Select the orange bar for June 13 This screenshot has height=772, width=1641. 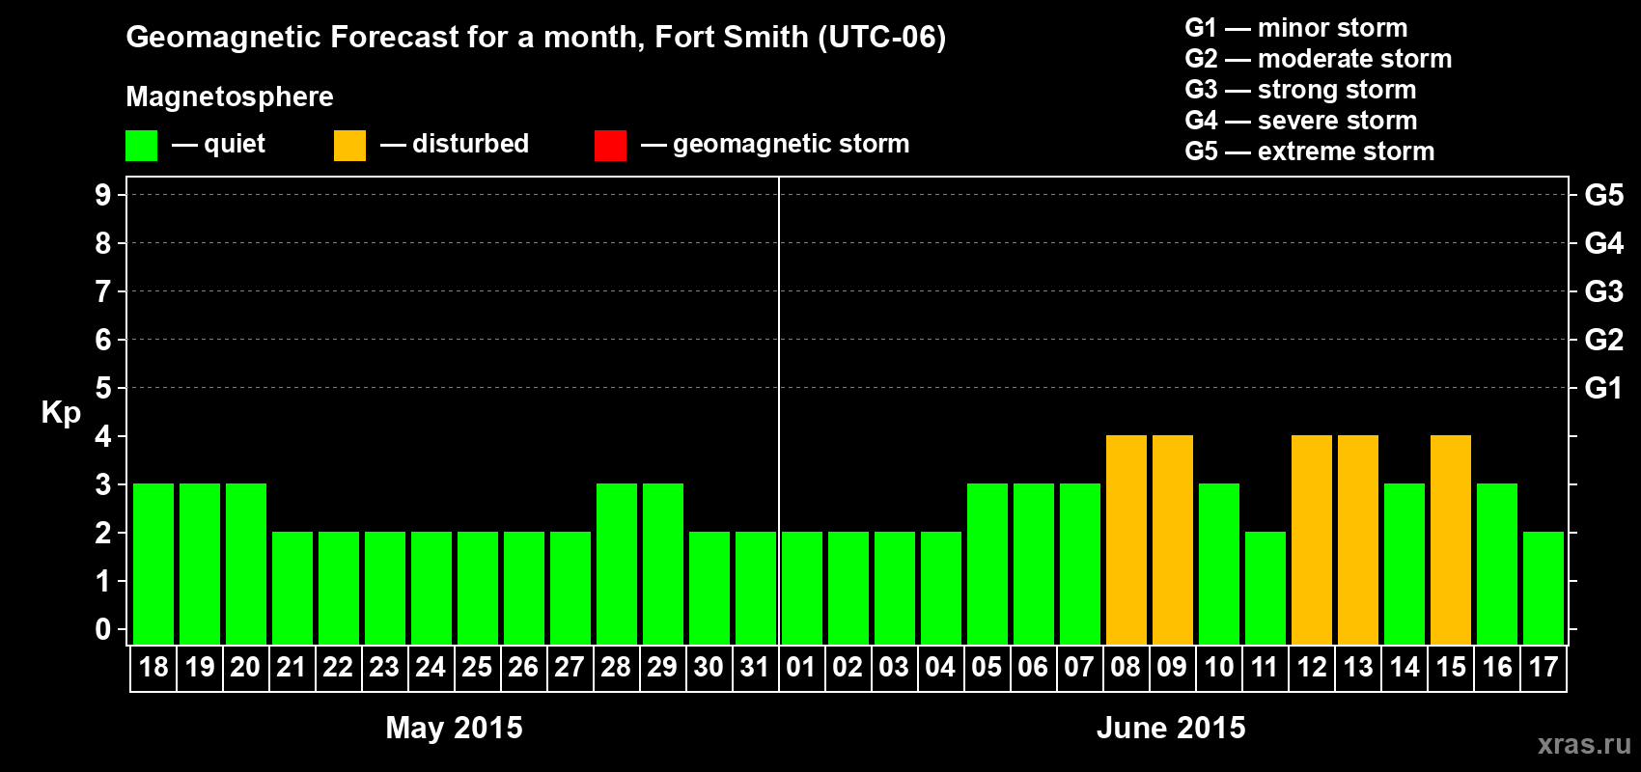[1358, 539]
